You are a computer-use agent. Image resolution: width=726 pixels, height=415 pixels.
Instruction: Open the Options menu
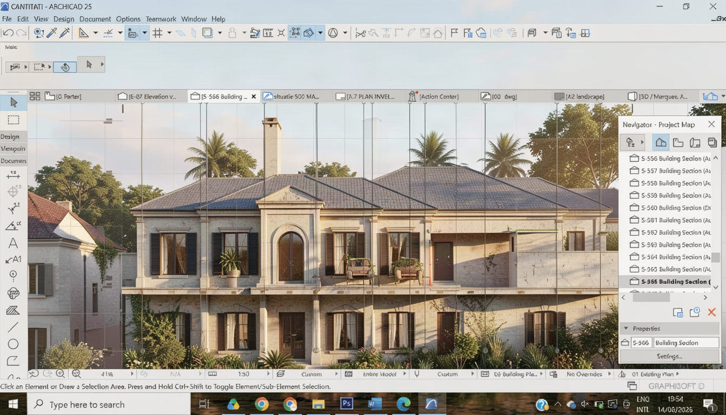128,19
